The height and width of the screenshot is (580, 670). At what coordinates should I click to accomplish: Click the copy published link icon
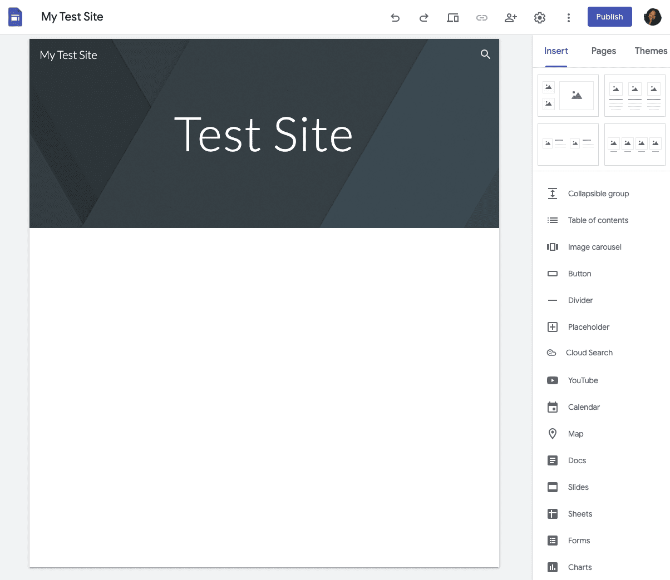tap(482, 18)
